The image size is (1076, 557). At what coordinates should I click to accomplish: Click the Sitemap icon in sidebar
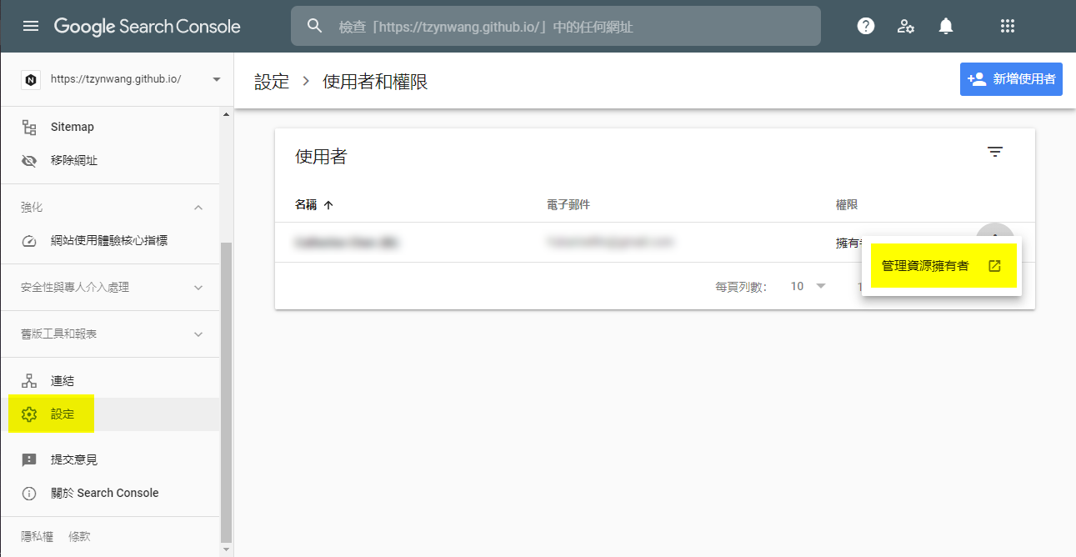tap(29, 127)
